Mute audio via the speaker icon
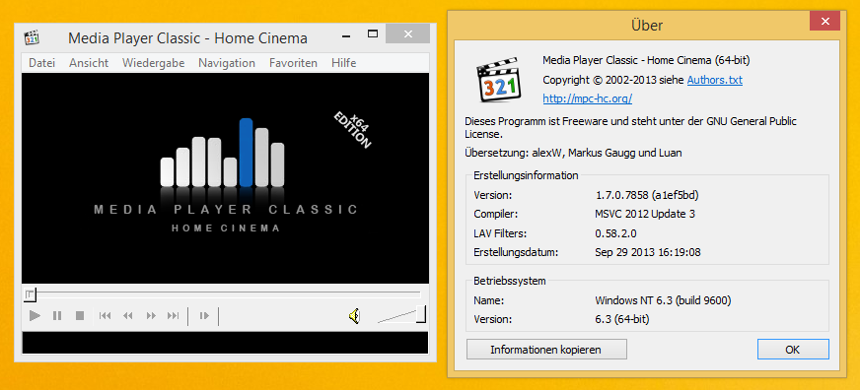860x390 pixels. (x=355, y=315)
